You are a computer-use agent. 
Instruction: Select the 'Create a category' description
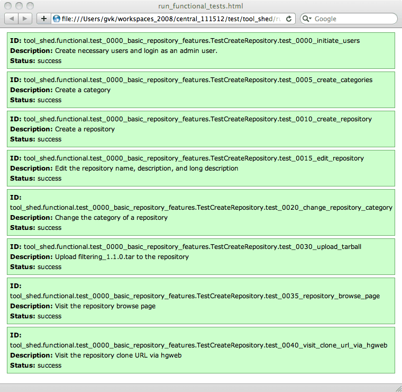point(83,90)
